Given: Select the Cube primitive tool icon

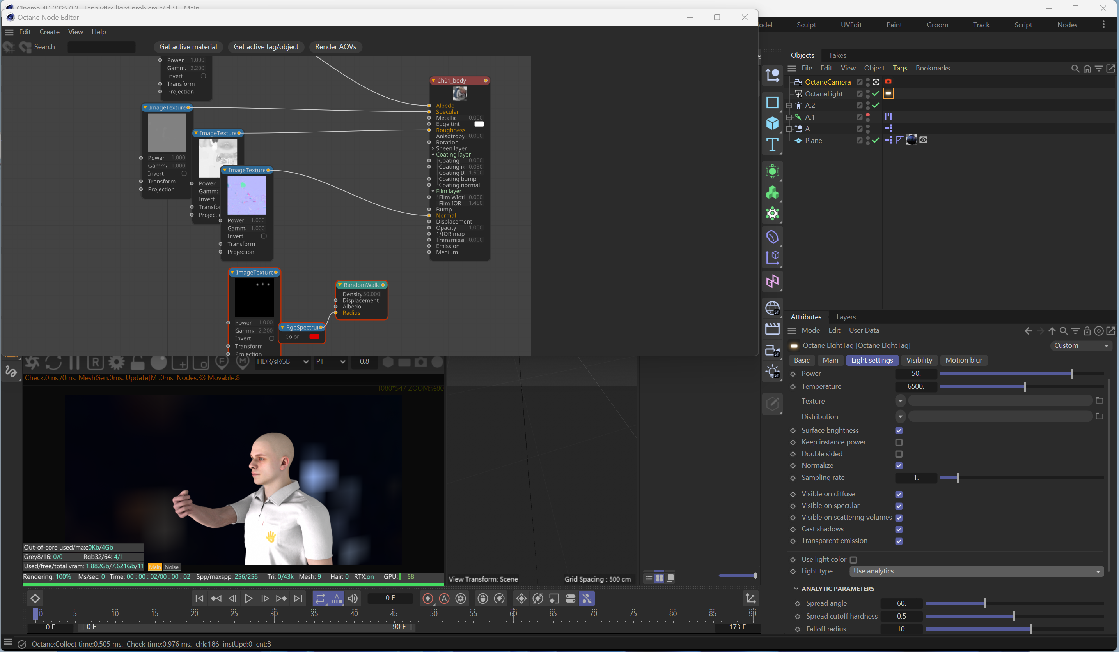Looking at the screenshot, I should click(772, 123).
